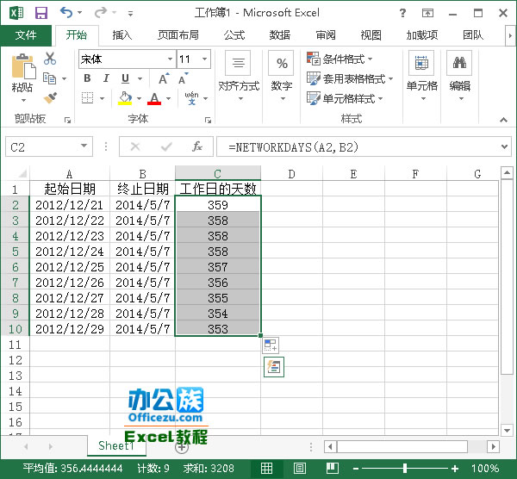The image size is (517, 479).
Task: Select column D header
Action: click(x=291, y=174)
